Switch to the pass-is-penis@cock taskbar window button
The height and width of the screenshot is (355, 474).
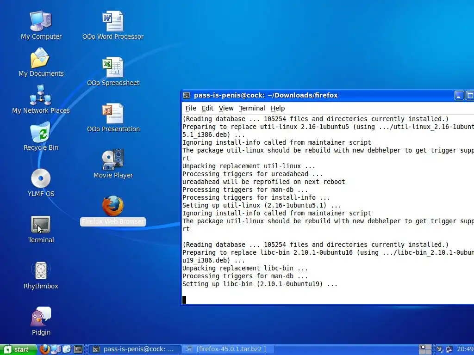pos(135,349)
